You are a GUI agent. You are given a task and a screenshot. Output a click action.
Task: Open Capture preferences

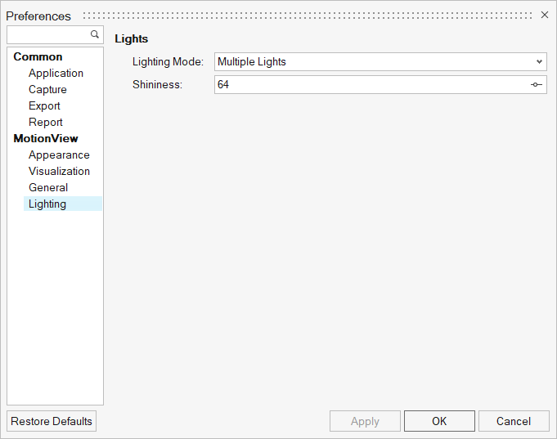point(47,89)
